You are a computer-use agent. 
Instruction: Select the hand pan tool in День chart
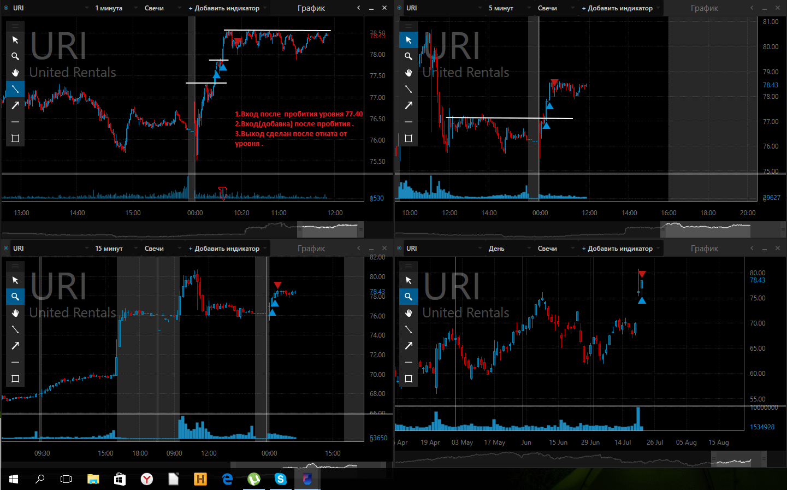(409, 313)
